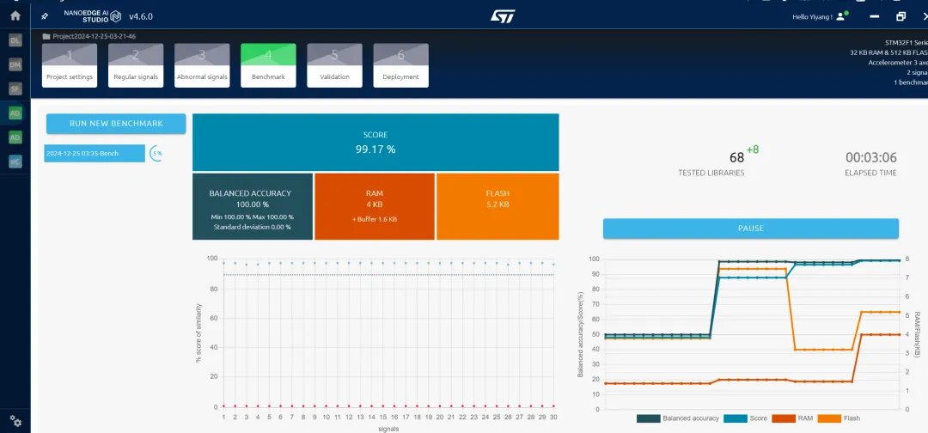Open the nC sidebar module
Screen dimensions: 928x433
click(15, 162)
